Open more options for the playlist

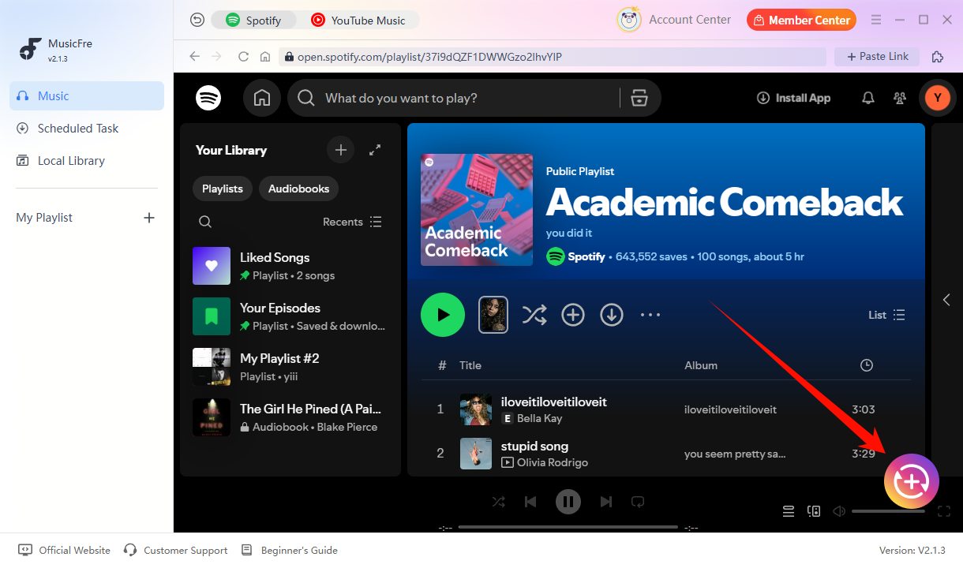point(650,315)
